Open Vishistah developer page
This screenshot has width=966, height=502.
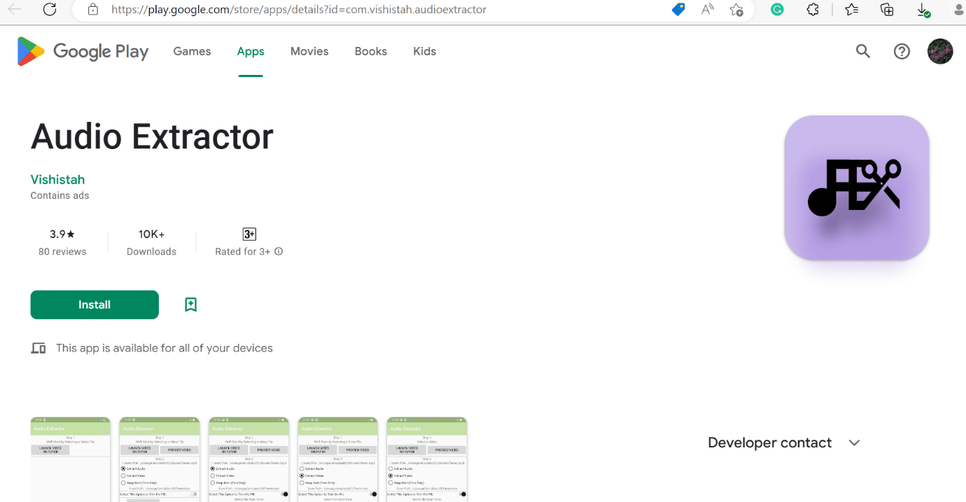tap(57, 179)
